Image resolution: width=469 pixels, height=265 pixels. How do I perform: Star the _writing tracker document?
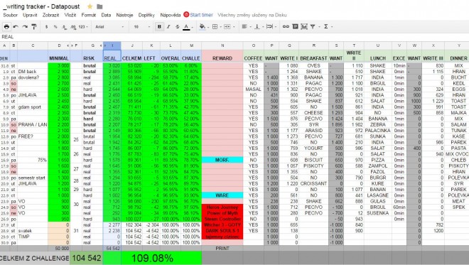(90, 6)
